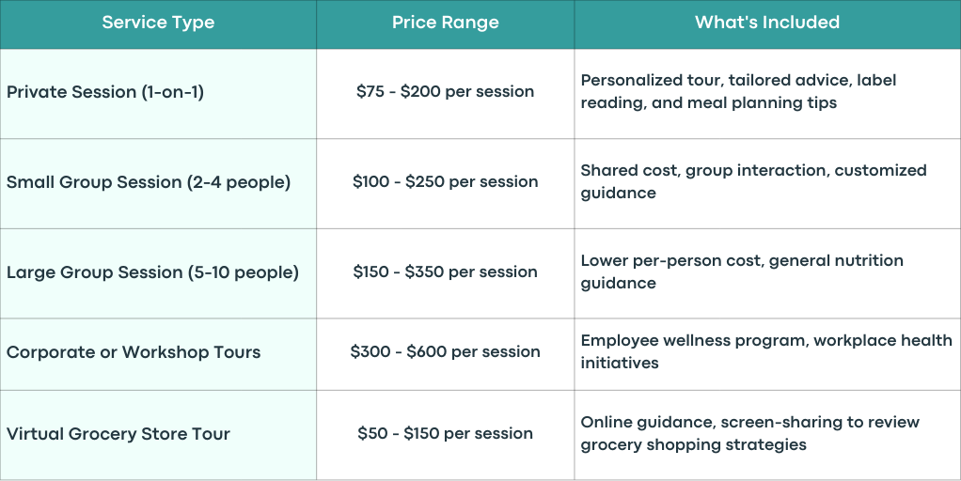961x481 pixels.
Task: Click the $100 - $250 per session price
Action: point(446,181)
